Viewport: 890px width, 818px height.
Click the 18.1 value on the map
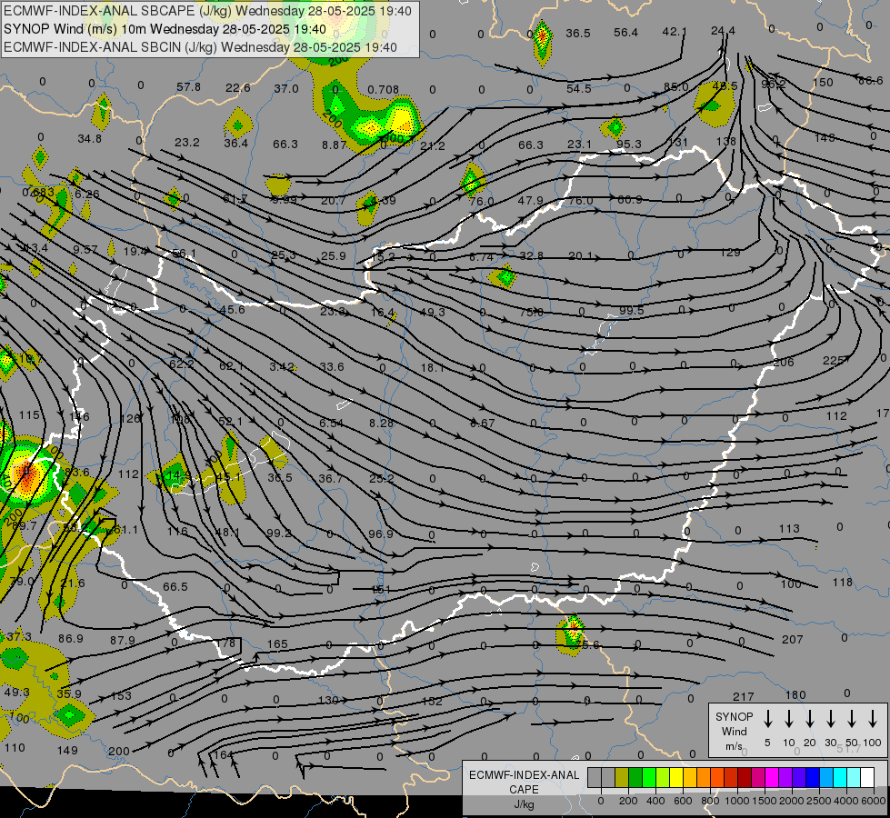pyautogui.click(x=432, y=368)
